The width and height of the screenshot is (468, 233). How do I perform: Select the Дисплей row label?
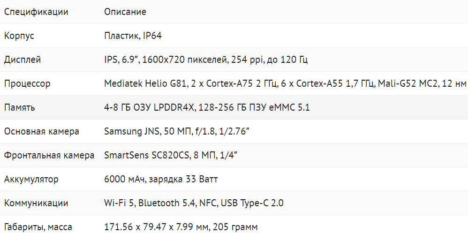click(x=23, y=60)
